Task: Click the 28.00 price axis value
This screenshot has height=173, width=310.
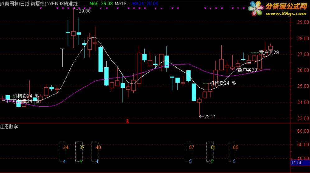Action: tap(303, 38)
